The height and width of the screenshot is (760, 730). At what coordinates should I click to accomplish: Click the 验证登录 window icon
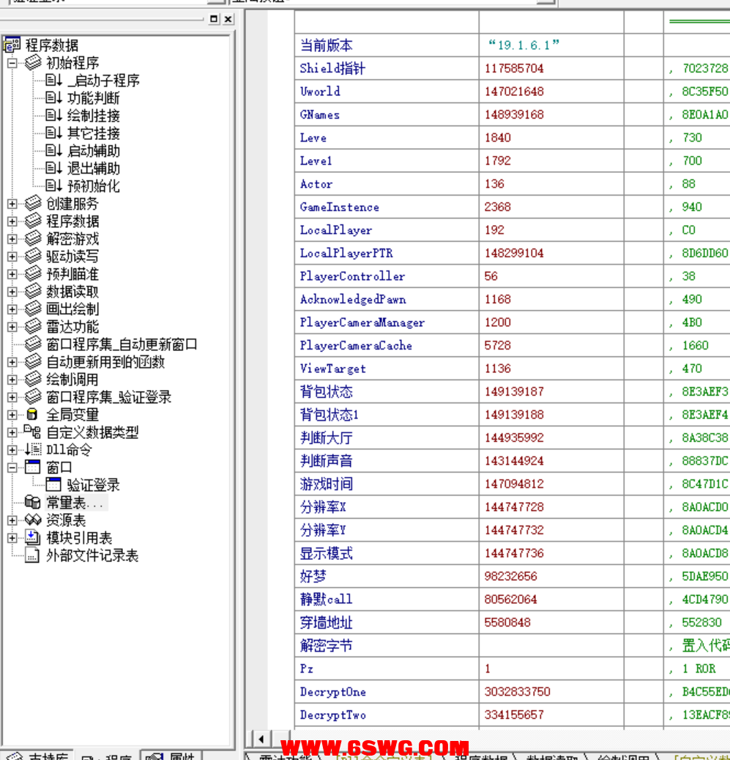[x=53, y=484]
